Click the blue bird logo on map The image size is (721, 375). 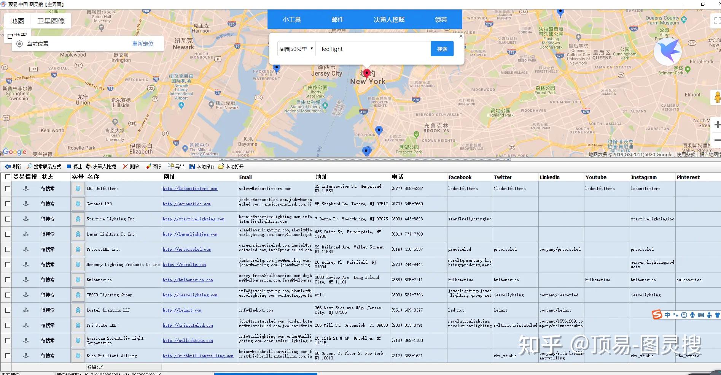click(x=667, y=52)
